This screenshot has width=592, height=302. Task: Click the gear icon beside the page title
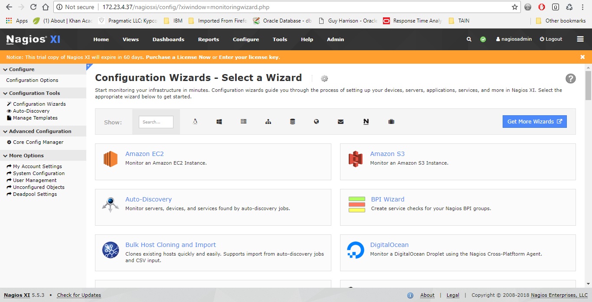324,78
